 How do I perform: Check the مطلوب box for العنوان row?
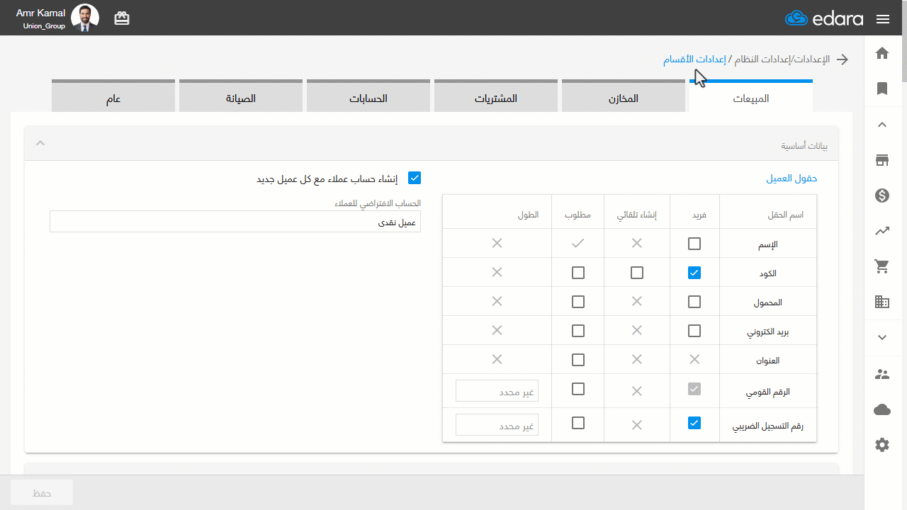[x=578, y=360]
